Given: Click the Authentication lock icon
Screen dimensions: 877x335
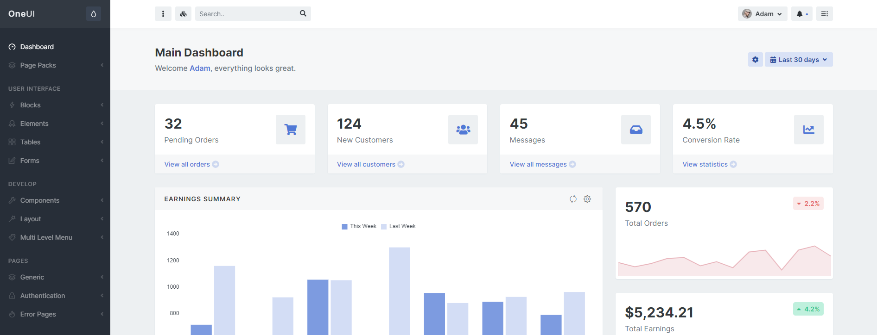Looking at the screenshot, I should tap(12, 296).
